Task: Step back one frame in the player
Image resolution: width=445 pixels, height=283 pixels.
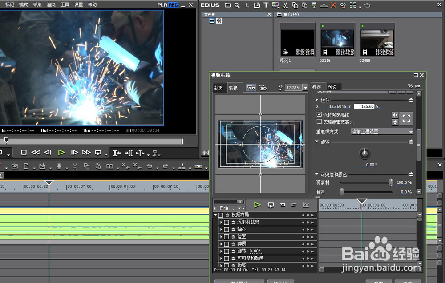Action: (48, 153)
